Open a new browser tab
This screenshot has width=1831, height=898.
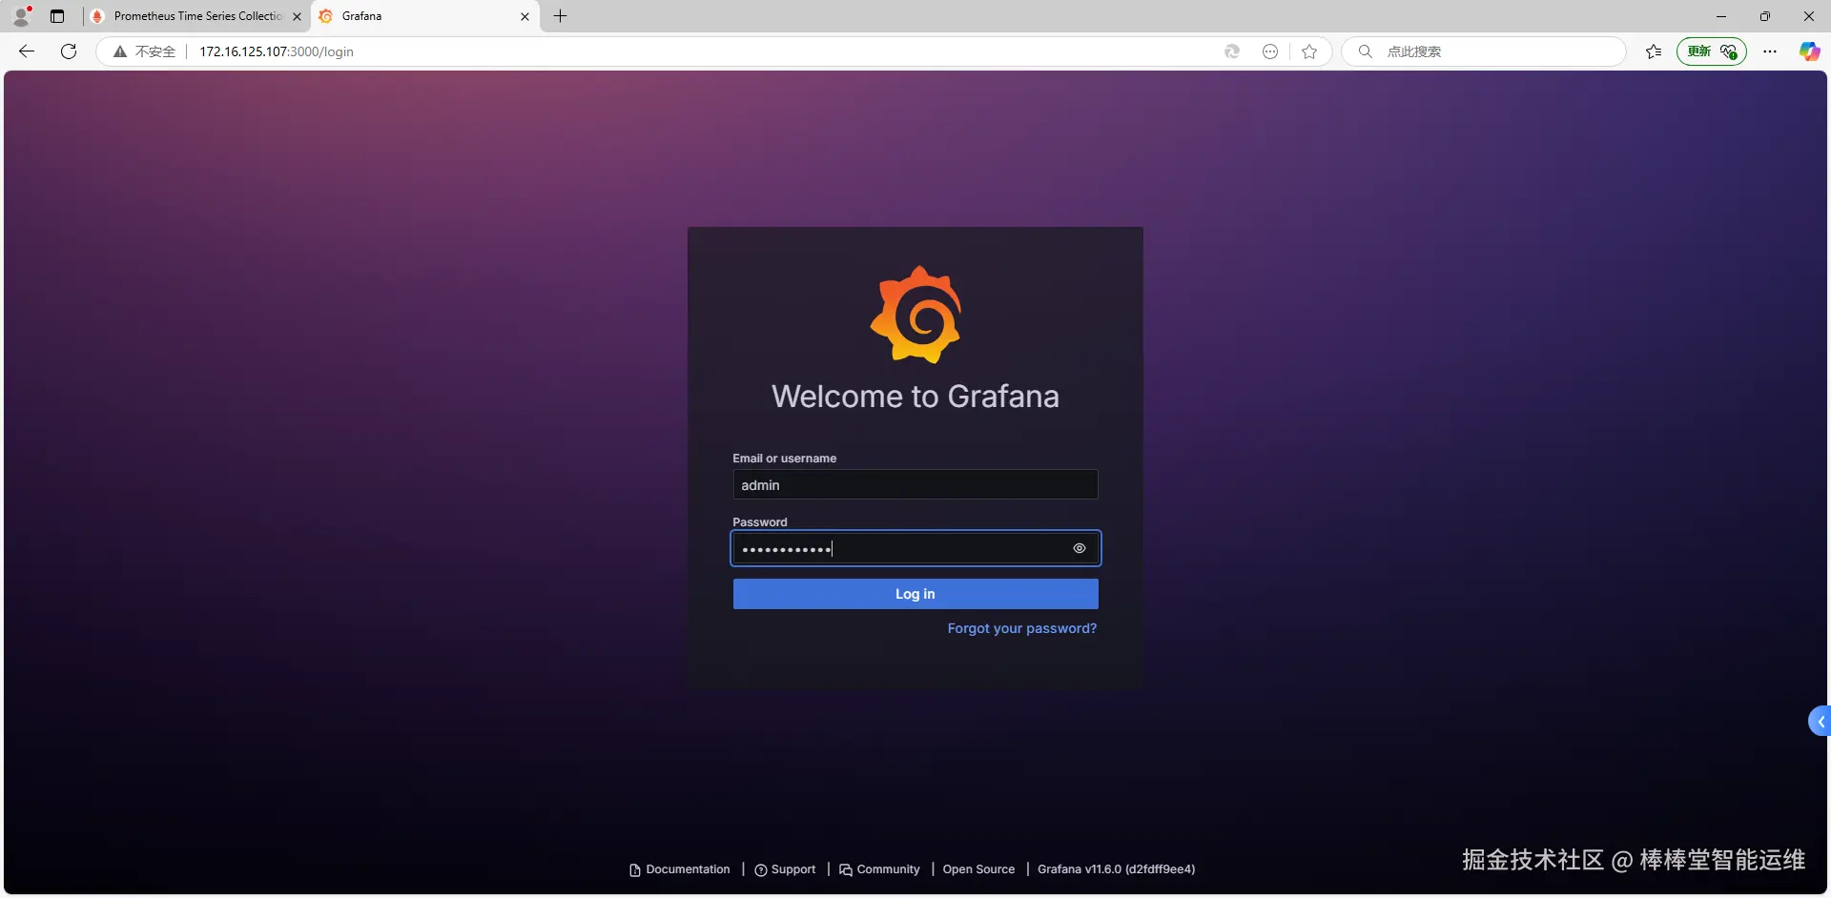pyautogui.click(x=561, y=16)
